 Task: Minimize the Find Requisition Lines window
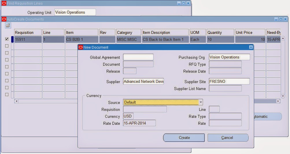pyautogui.click(x=179, y=3)
